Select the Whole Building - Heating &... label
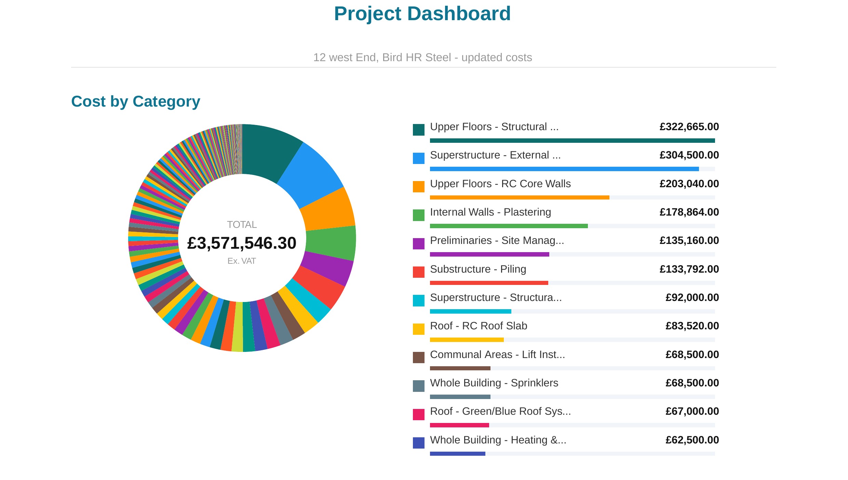This screenshot has width=848, height=480. (498, 440)
